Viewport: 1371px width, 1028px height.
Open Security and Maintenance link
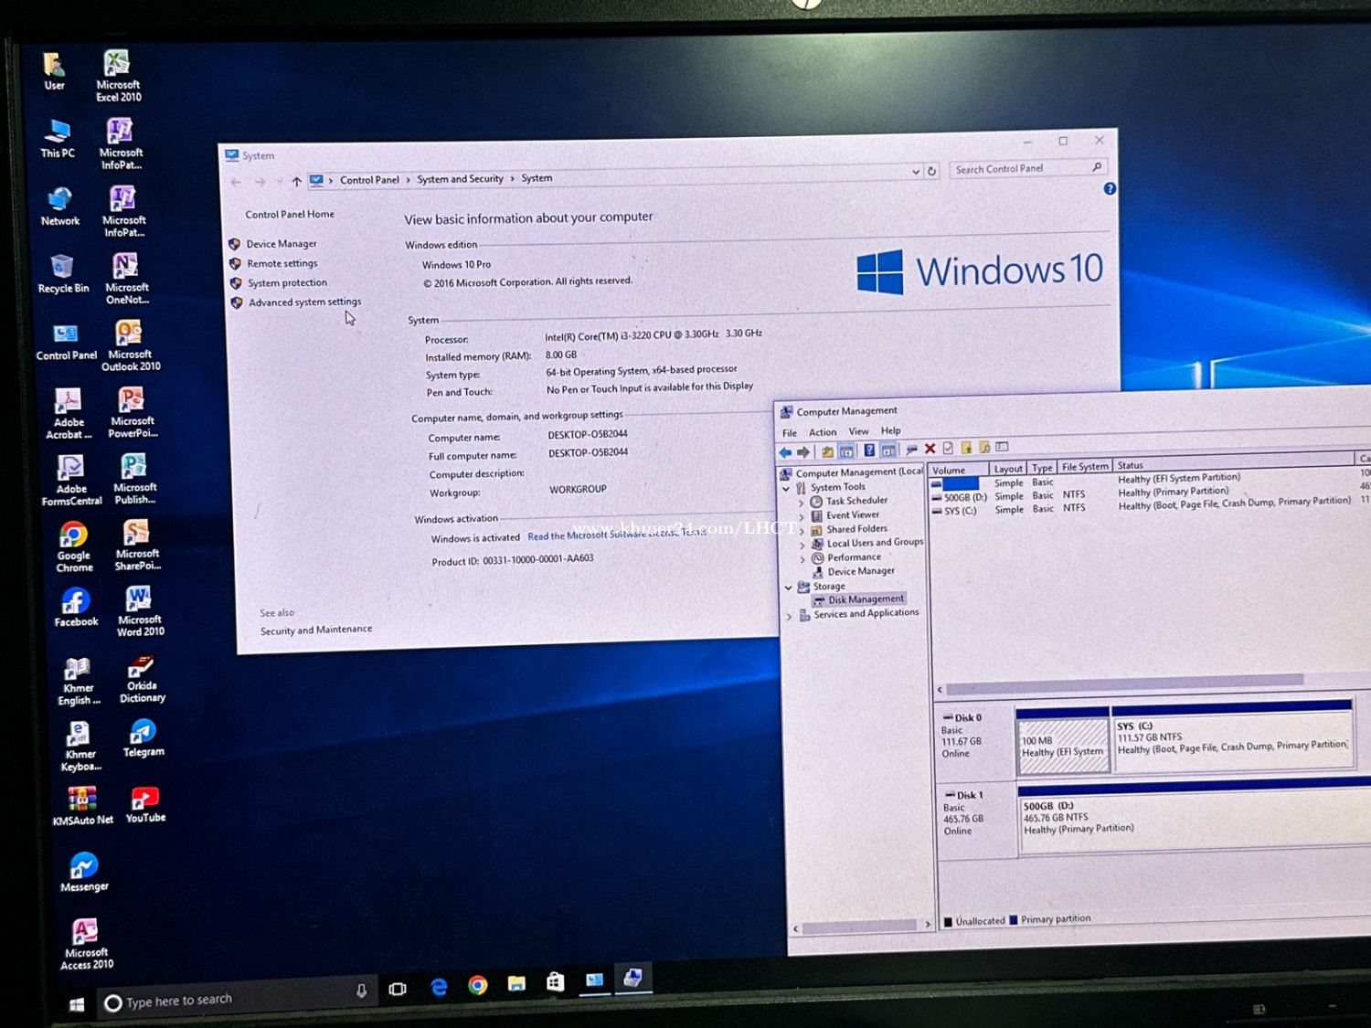tap(316, 630)
